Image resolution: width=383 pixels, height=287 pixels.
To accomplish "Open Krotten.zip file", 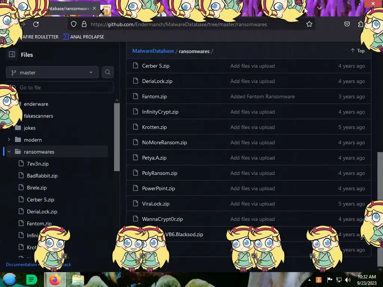I will click(x=154, y=127).
